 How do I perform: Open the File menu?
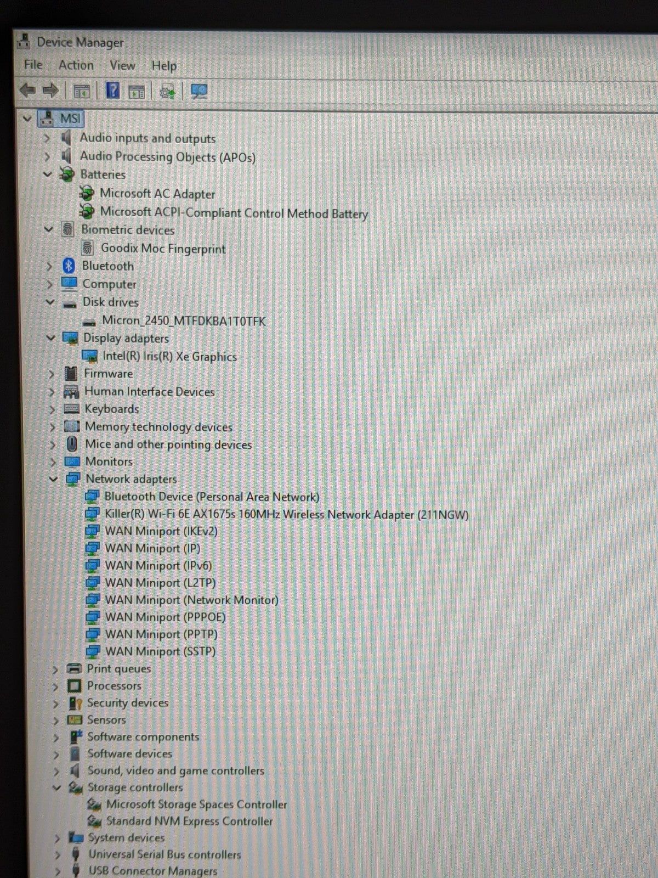point(33,65)
